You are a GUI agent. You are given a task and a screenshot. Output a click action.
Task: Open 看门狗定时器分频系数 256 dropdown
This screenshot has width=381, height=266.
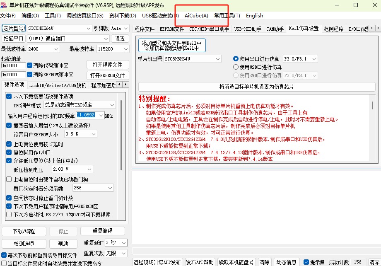click(93, 188)
